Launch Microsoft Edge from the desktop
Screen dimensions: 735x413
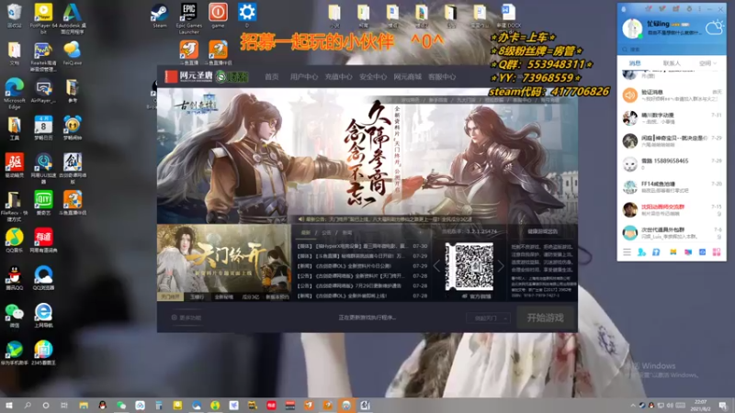15,94
